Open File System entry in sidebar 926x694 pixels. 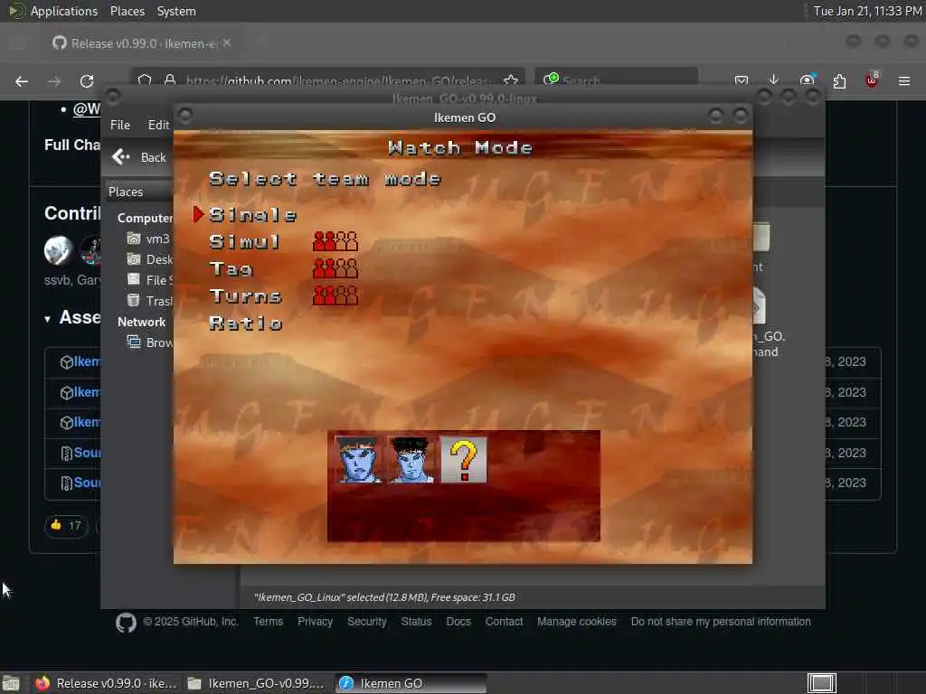click(150, 280)
